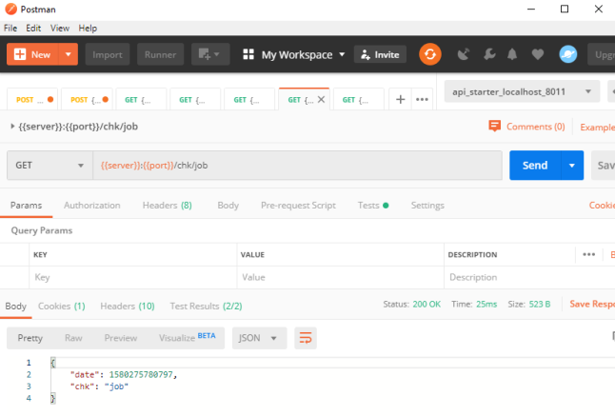This screenshot has height=416, width=615.
Task: Click the heart icon in header
Action: coord(537,54)
